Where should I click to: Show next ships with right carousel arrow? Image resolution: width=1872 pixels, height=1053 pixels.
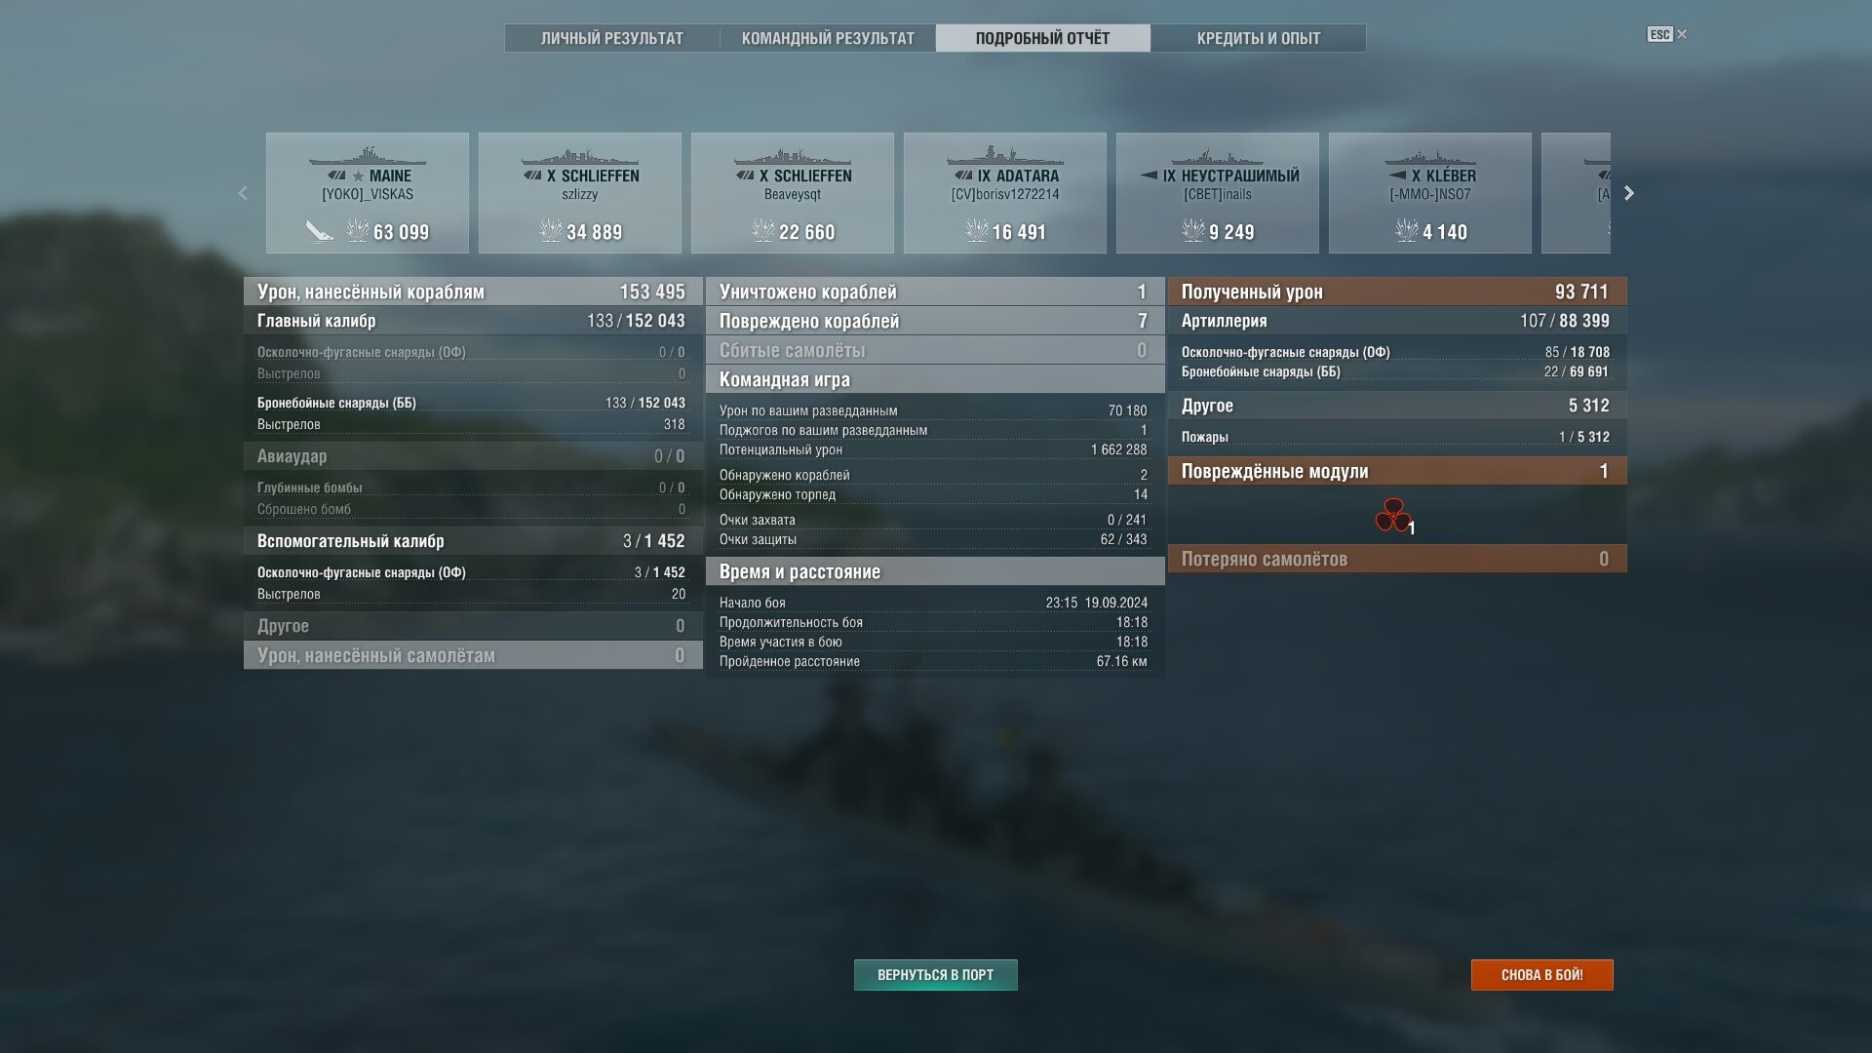point(1629,193)
